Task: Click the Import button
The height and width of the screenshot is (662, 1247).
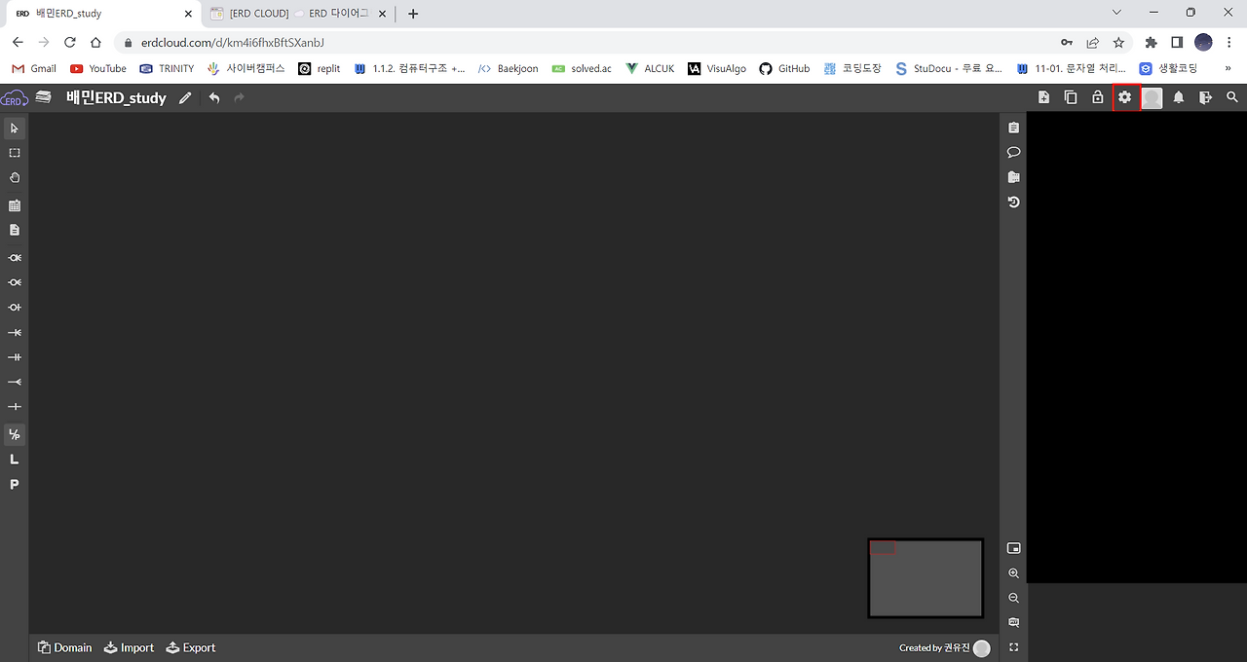Action: 129,647
